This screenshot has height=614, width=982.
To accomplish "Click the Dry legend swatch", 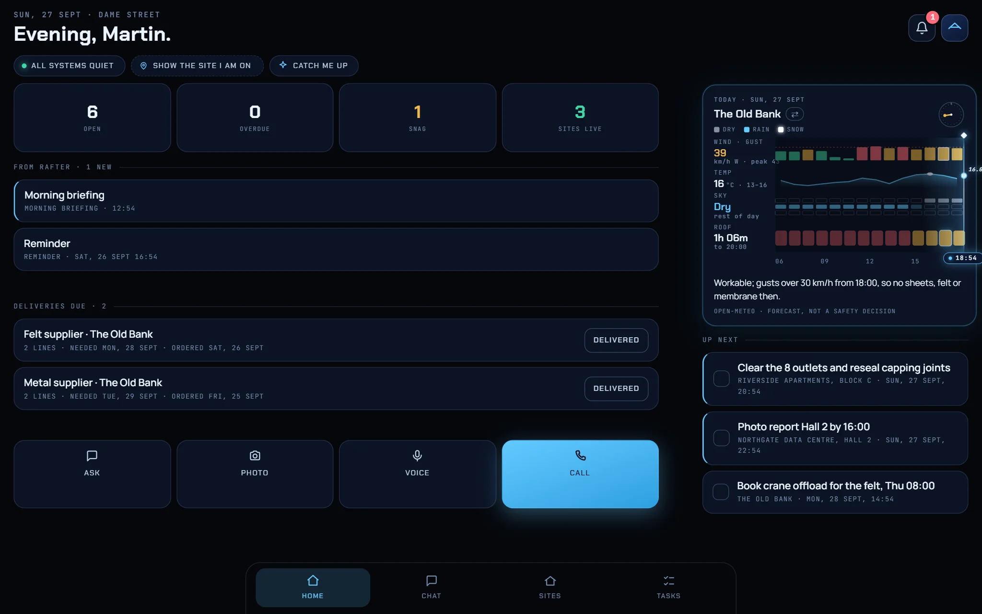I will (x=717, y=130).
